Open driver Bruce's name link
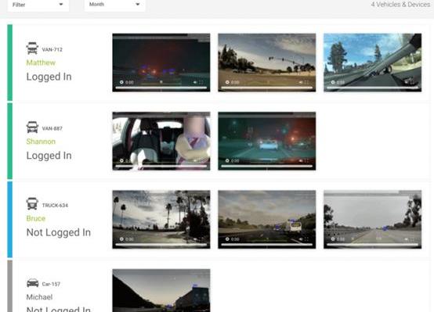Screen dimensions: 434x312 pos(36,218)
